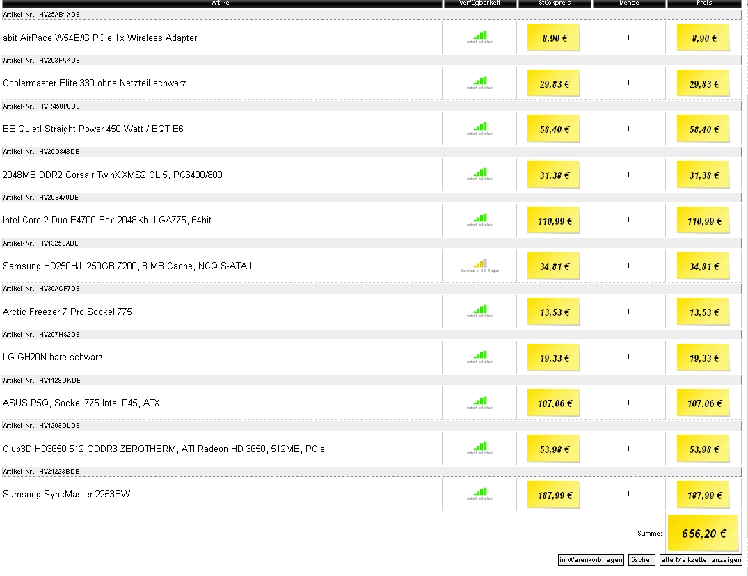
Task: Click the 656,20 € sum total note
Action: point(703,534)
